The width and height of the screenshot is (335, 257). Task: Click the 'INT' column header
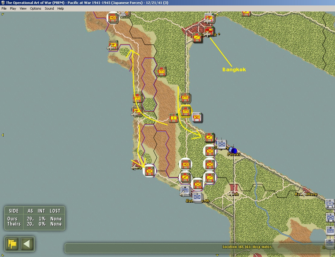41,211
